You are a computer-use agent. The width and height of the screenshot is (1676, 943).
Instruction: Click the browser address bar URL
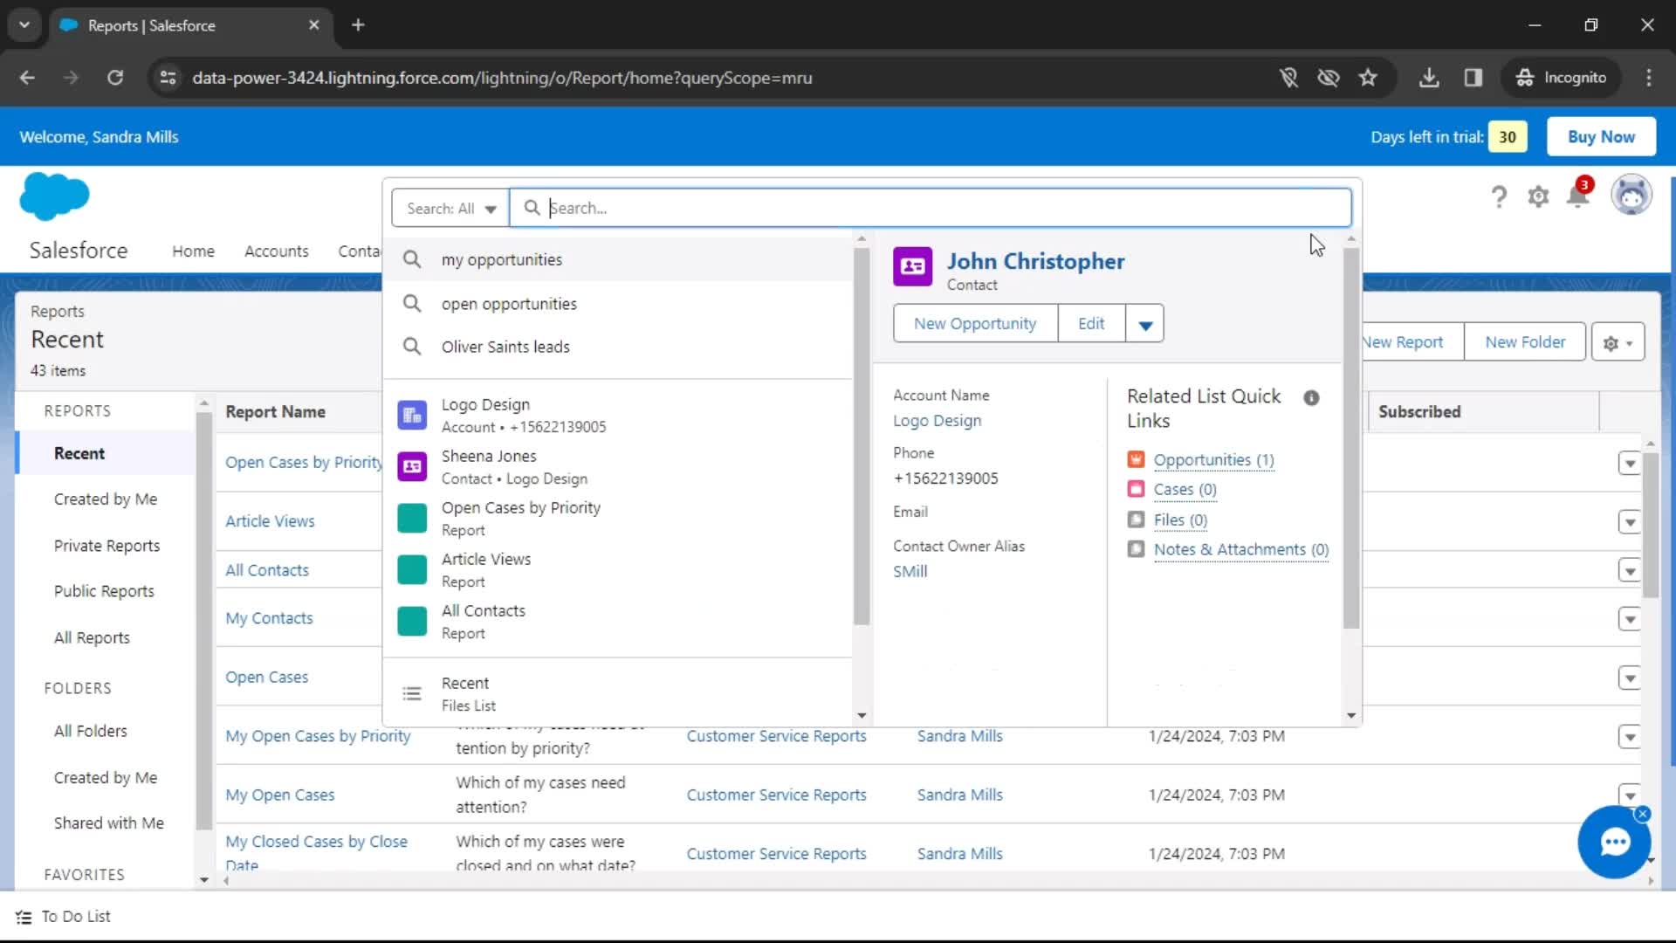pos(502,78)
